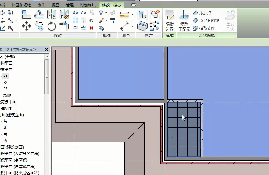Open the ribbon display options dropdown

coord(136,5)
